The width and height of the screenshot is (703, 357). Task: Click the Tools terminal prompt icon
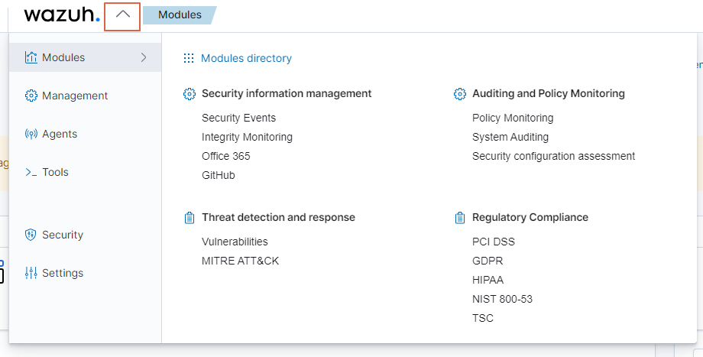[x=31, y=172]
